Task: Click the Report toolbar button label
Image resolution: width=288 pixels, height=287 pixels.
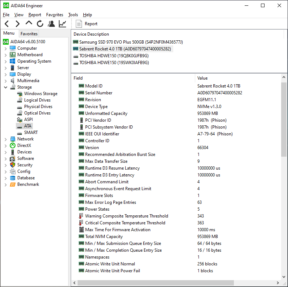Action: (91, 24)
